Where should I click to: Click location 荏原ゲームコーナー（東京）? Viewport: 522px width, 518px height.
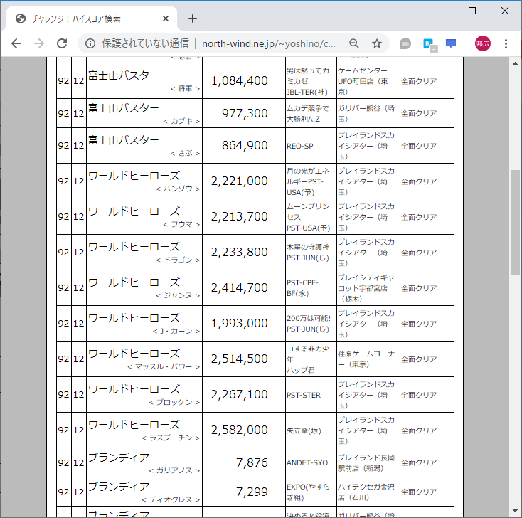click(366, 359)
